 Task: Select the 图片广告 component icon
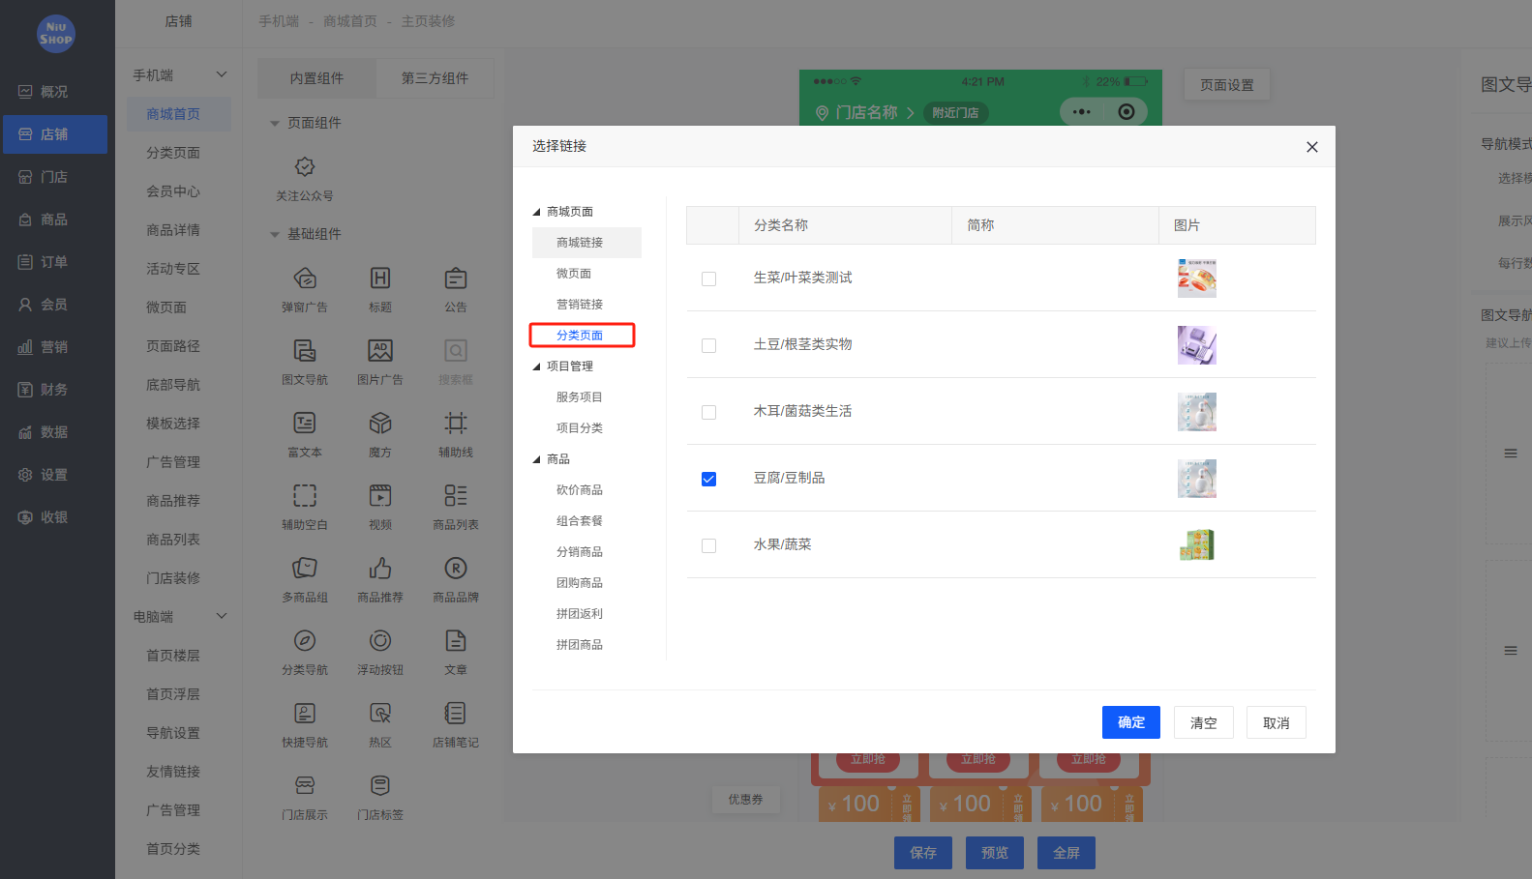pyautogui.click(x=380, y=350)
